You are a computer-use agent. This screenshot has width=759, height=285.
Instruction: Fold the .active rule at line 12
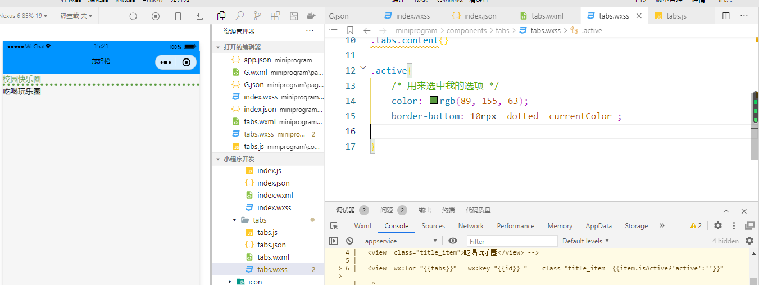click(363, 69)
